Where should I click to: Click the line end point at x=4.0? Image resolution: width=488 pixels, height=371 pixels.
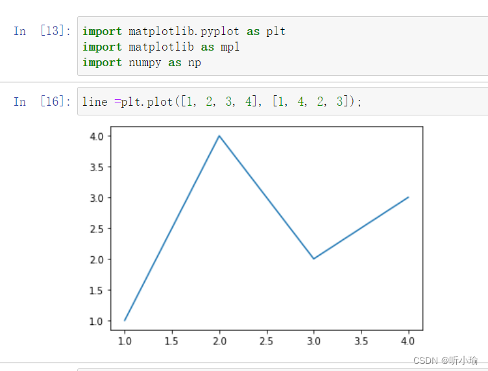coord(408,197)
